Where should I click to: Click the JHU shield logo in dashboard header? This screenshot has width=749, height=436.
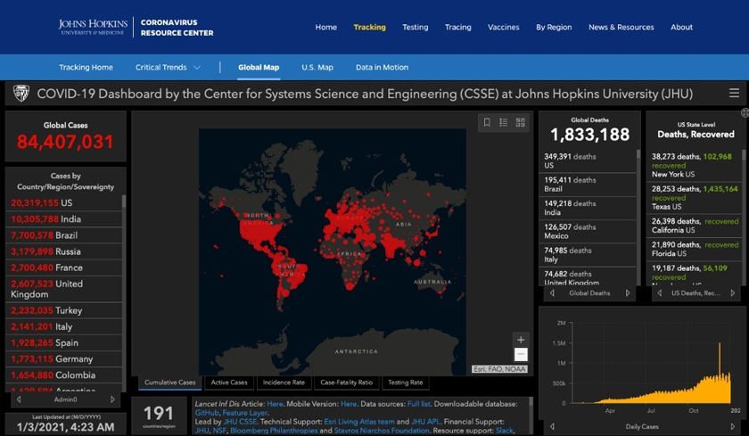tap(21, 94)
